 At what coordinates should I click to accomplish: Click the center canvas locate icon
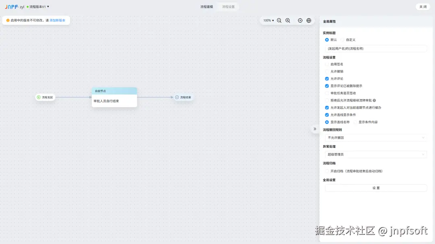[x=300, y=20]
